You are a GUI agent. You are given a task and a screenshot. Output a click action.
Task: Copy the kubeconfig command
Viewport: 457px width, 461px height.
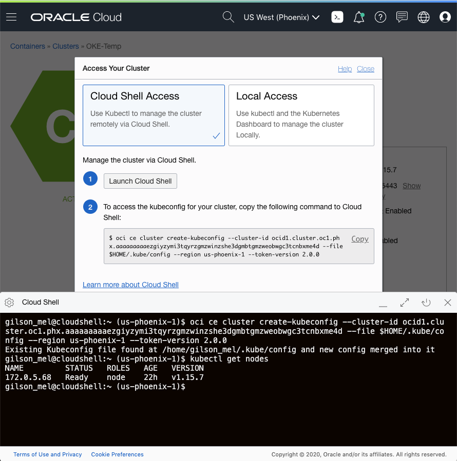359,239
